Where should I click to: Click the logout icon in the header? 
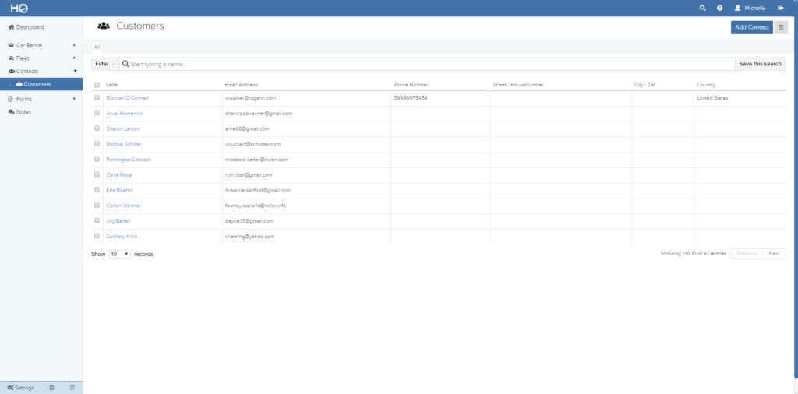coord(781,8)
